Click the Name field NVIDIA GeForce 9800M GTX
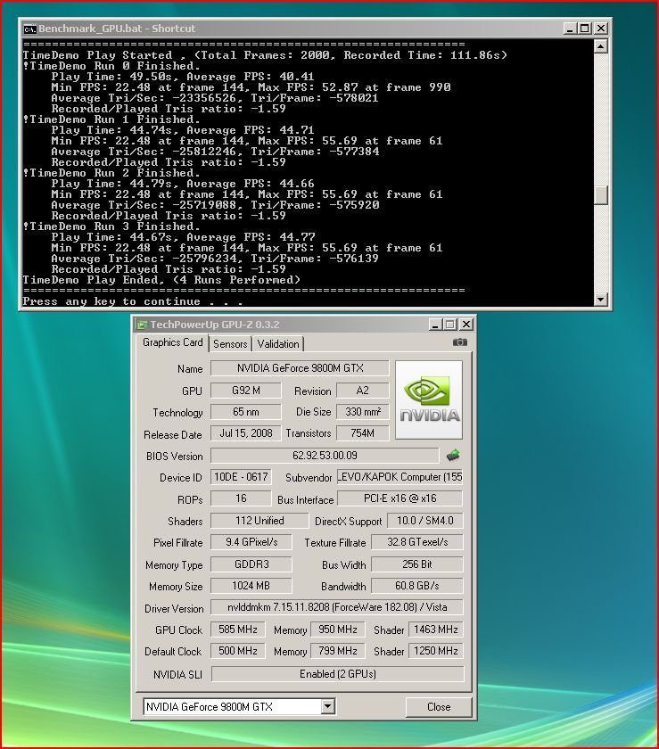 click(301, 368)
